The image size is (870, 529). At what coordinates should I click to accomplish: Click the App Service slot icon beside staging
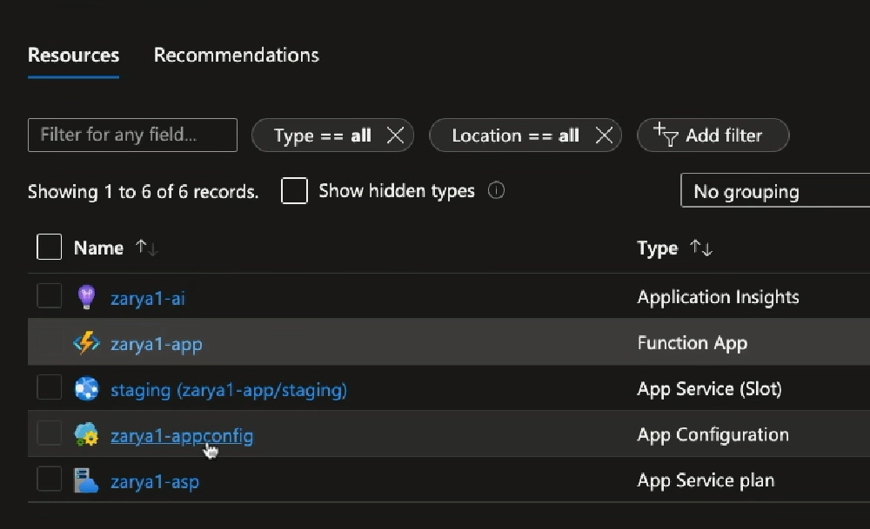pyautogui.click(x=86, y=389)
